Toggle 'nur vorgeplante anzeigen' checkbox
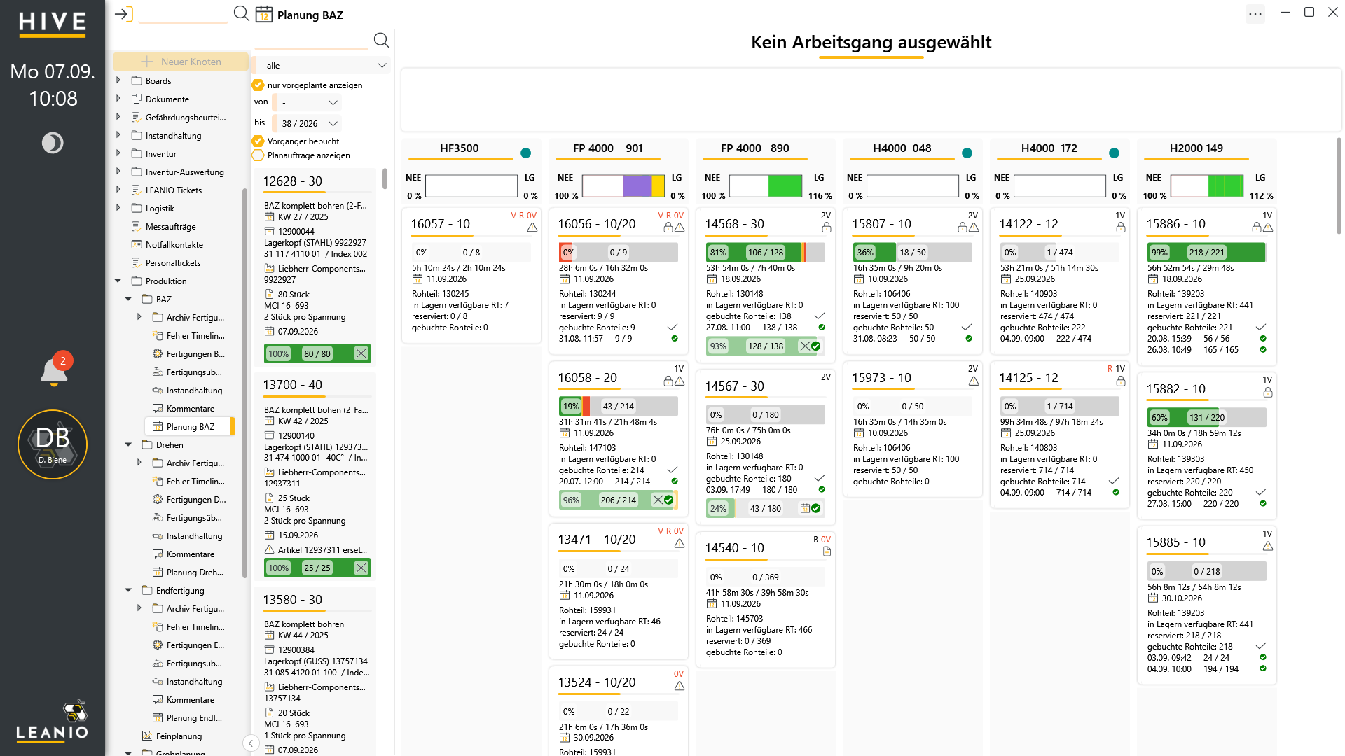 (258, 85)
